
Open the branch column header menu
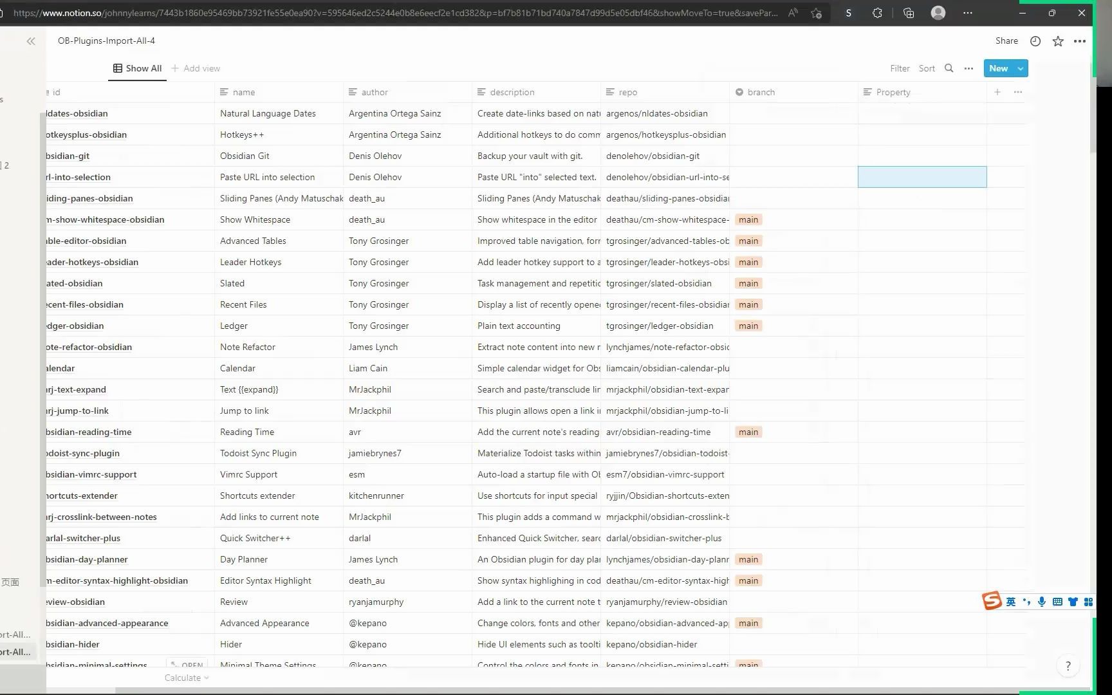pyautogui.click(x=793, y=92)
